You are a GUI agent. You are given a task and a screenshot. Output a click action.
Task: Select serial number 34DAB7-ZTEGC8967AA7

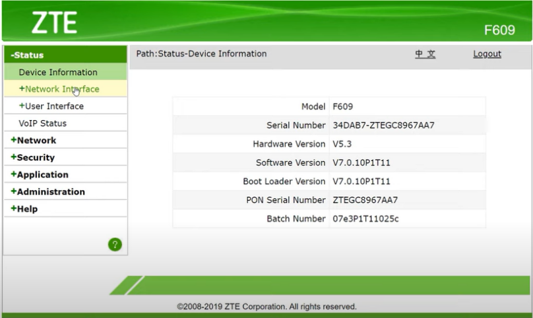pos(383,125)
